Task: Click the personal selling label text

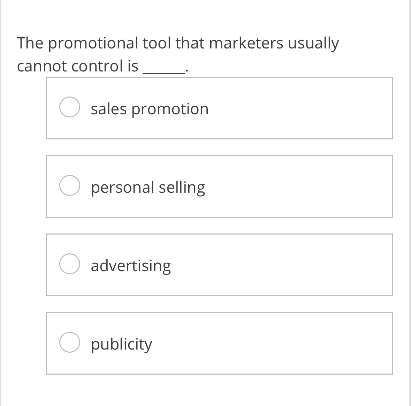Action: [x=148, y=187]
